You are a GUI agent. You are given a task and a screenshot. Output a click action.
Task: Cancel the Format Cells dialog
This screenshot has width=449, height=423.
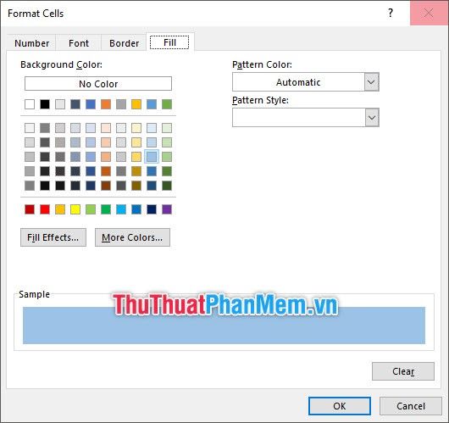click(411, 406)
